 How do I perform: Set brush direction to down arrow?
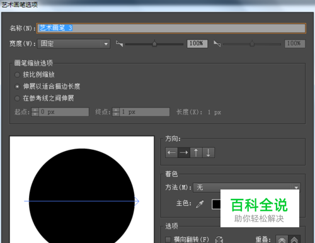point(209,152)
